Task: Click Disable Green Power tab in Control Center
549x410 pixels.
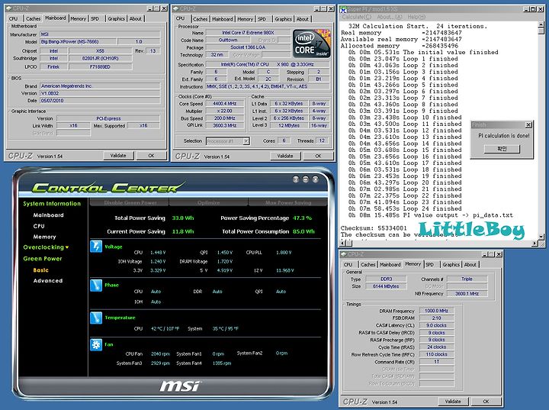Action: click(130, 202)
